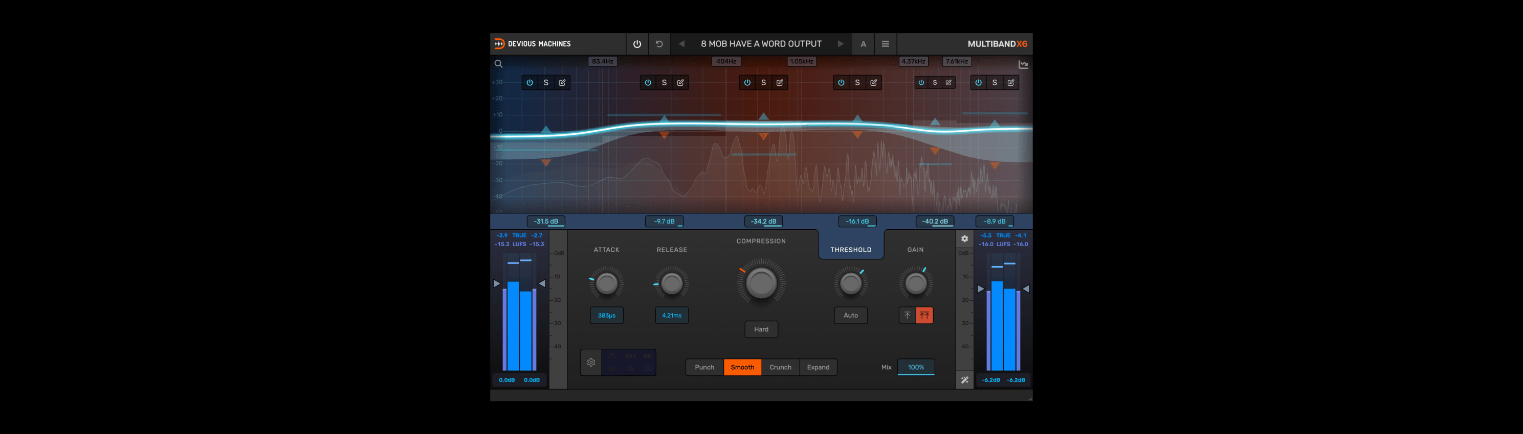This screenshot has width=1523, height=434.
Task: Edit the band below 83.4Hz
Action: point(562,83)
